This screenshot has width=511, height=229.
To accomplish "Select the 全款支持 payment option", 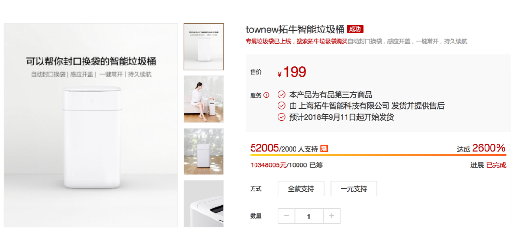I will click(301, 189).
